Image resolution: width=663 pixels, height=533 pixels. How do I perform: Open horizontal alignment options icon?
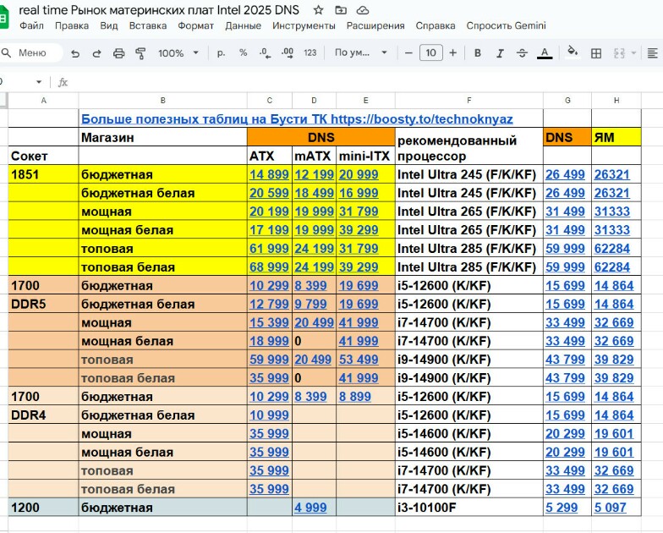653,52
